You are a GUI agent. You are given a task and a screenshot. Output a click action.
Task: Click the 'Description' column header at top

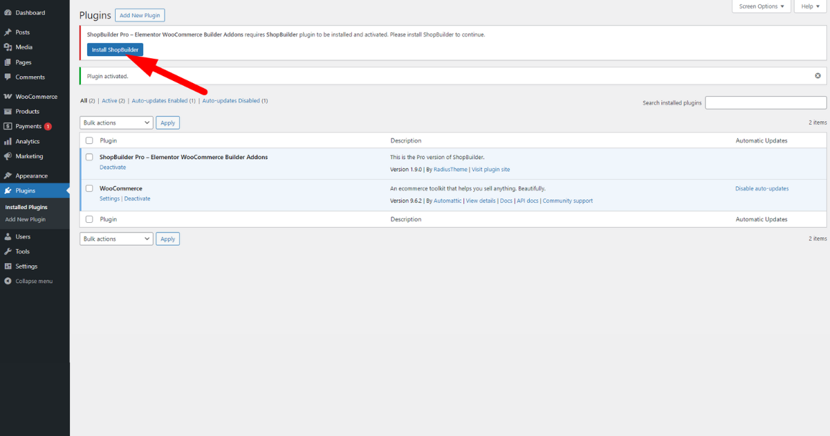pyautogui.click(x=405, y=140)
